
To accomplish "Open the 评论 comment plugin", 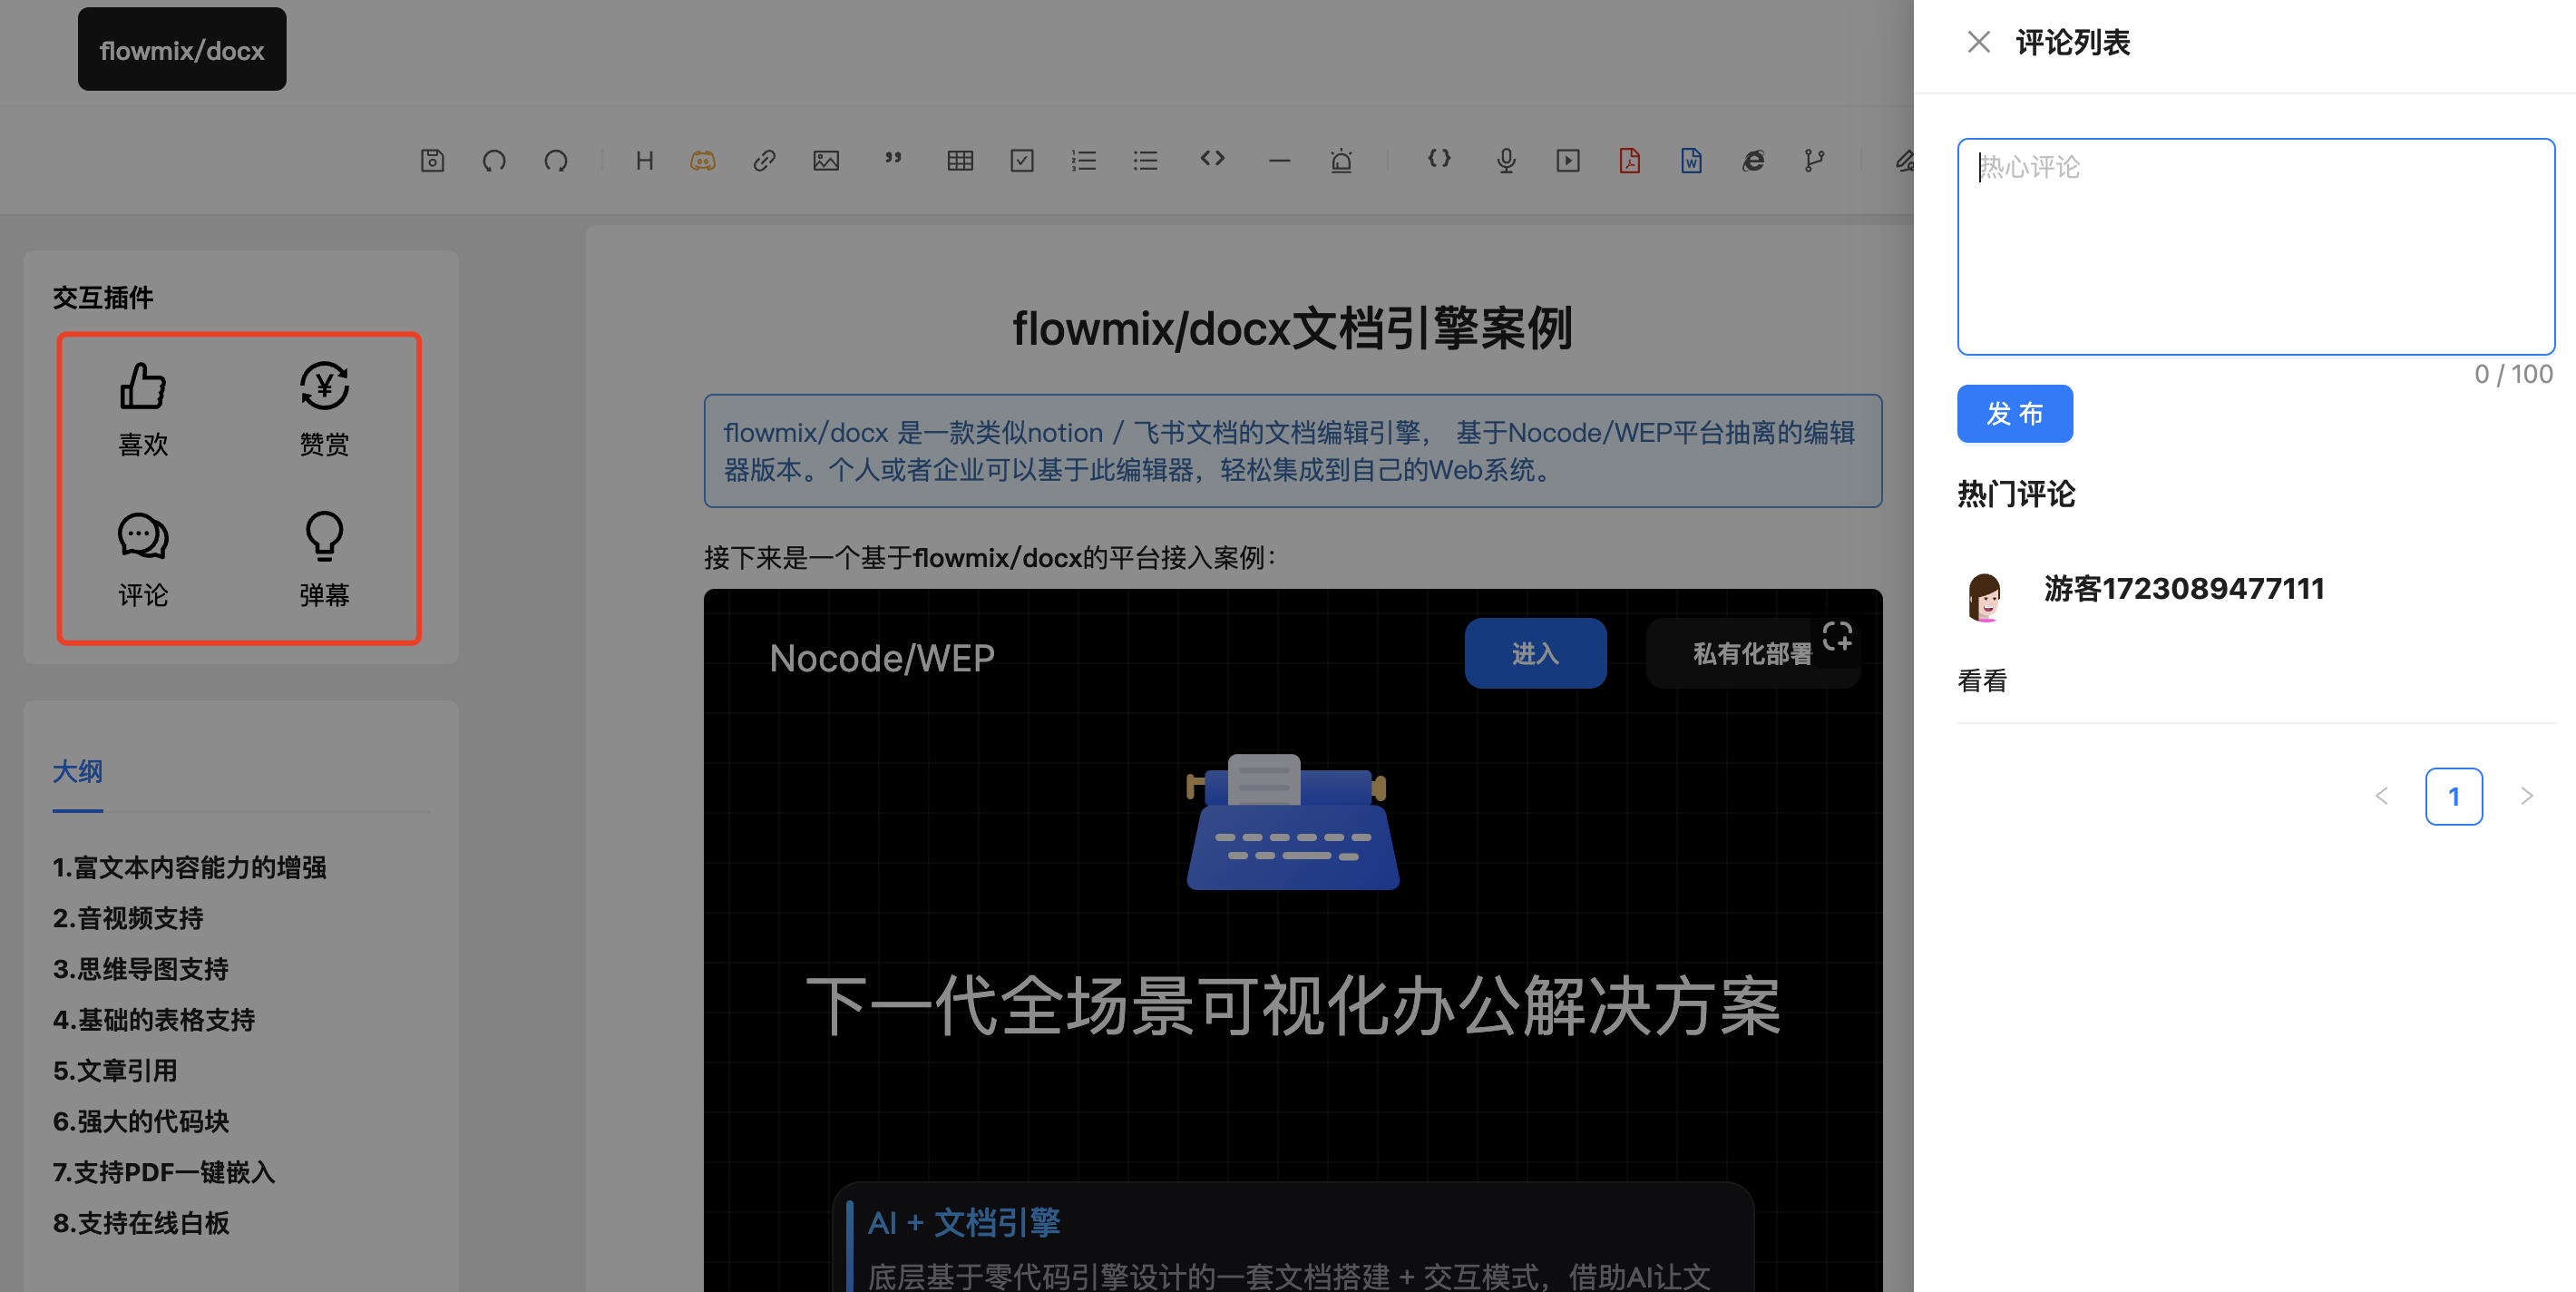I will coord(143,560).
